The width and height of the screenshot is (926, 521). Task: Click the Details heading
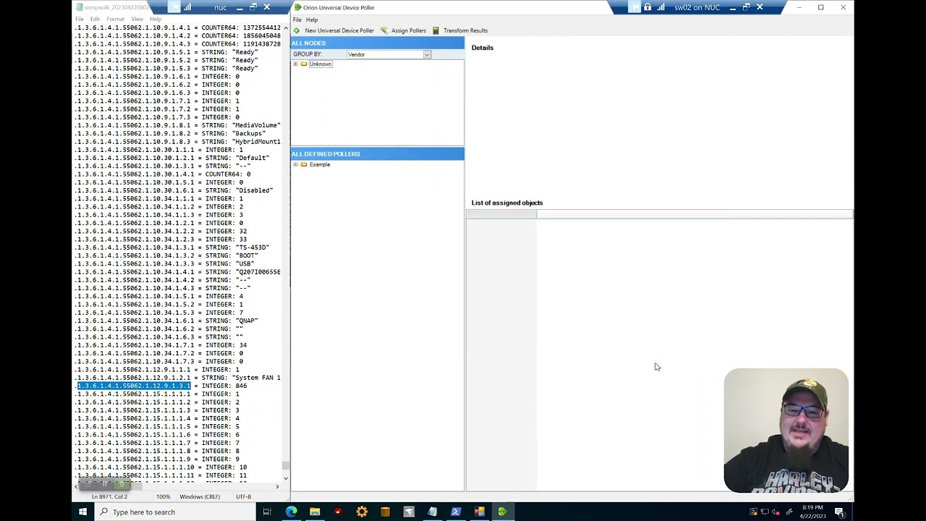[x=483, y=48]
